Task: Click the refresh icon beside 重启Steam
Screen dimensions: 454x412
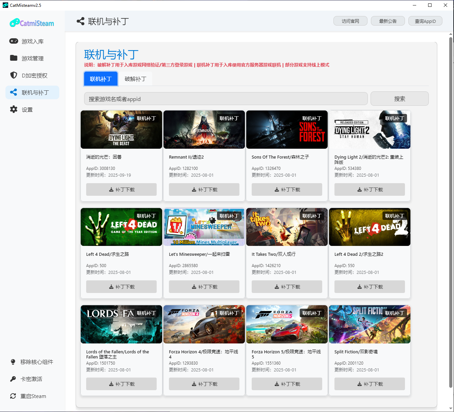Action: coord(13,396)
